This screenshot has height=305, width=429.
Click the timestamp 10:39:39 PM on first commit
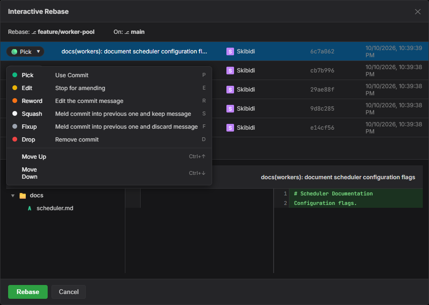(x=394, y=51)
